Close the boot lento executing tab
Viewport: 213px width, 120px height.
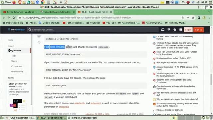click(74, 12)
